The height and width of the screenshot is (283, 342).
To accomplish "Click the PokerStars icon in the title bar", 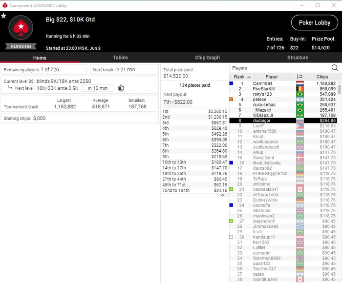I will point(5,5).
